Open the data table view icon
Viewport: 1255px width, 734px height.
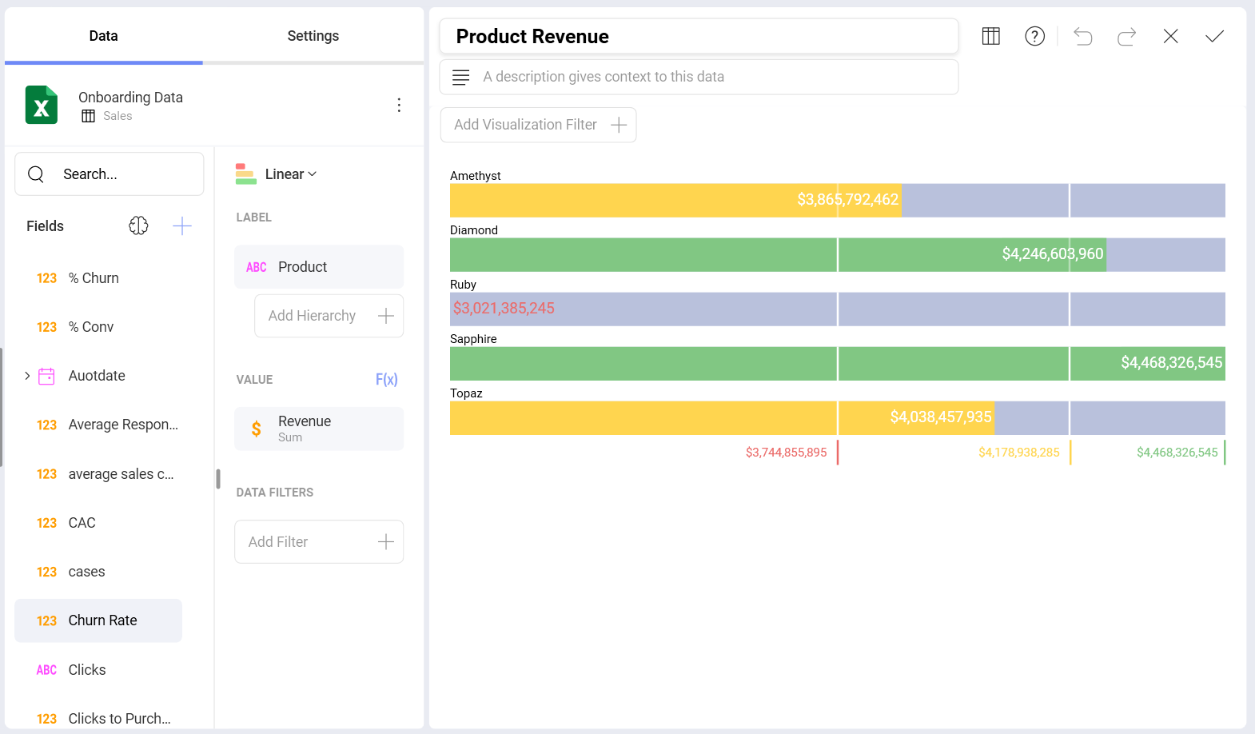tap(990, 36)
